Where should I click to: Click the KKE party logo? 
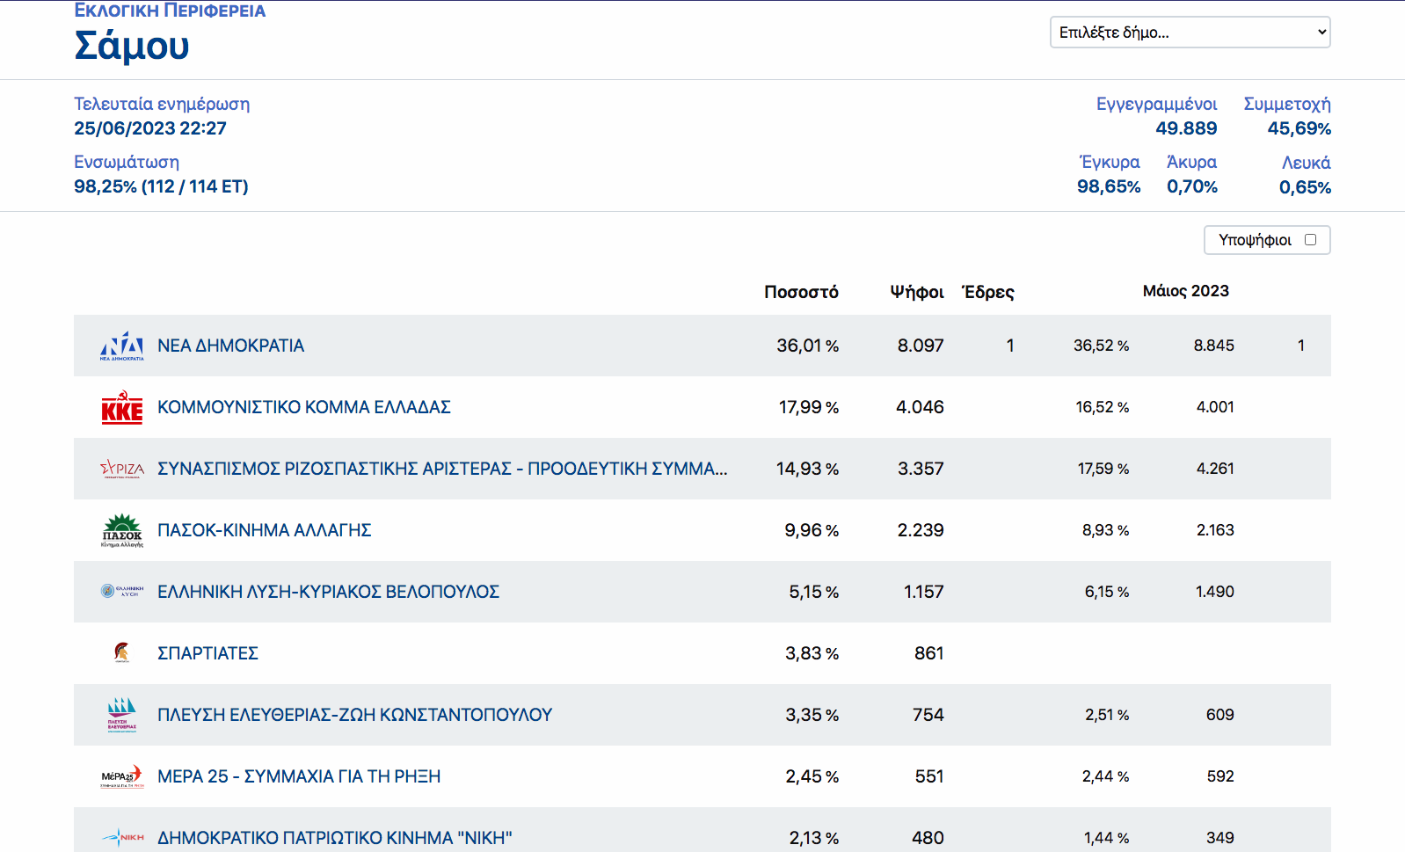click(122, 407)
